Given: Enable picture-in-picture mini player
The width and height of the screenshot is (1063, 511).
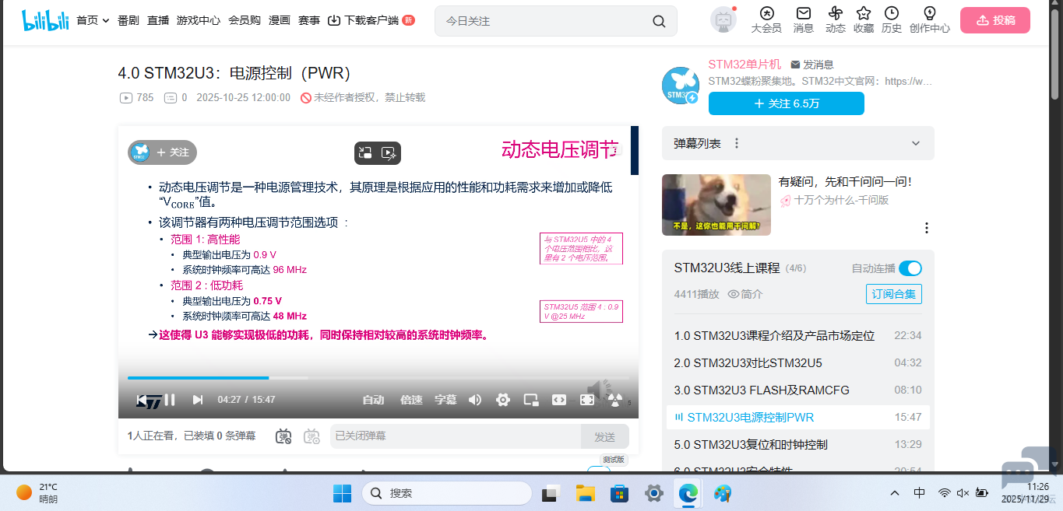Looking at the screenshot, I should pos(530,399).
